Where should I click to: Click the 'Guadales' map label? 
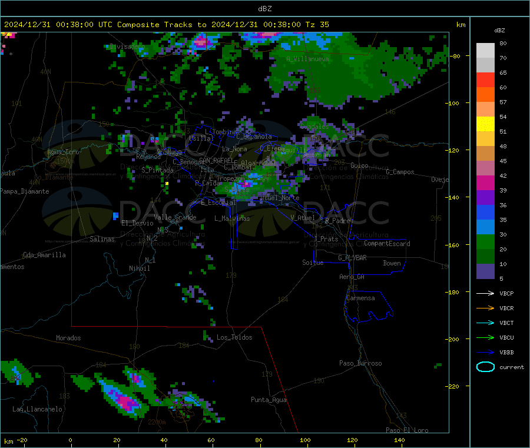[314, 127]
